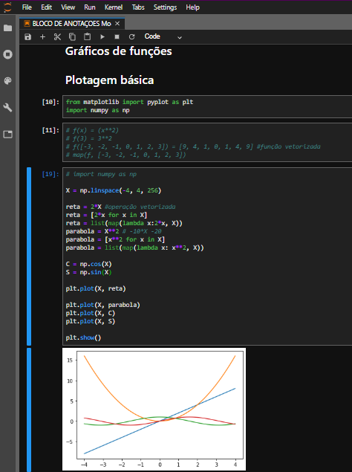
Task: Run the selected cell with the play icon
Action: [x=102, y=37]
